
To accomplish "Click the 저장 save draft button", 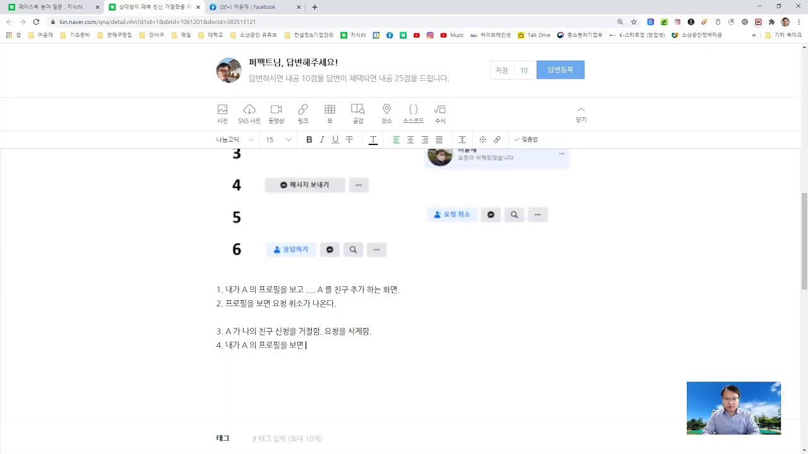I will tap(502, 70).
